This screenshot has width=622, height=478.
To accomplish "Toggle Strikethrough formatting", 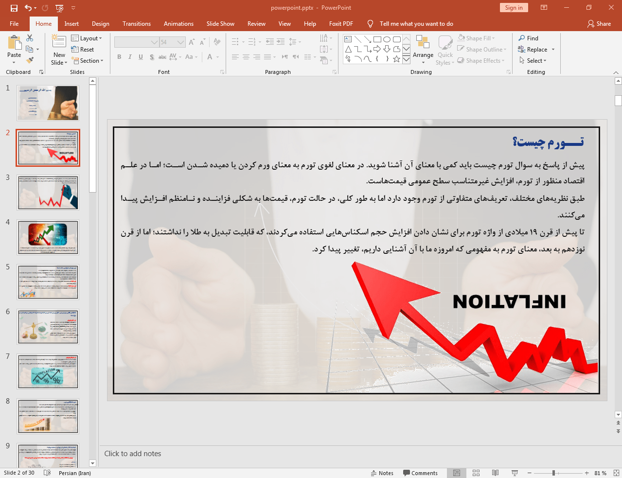I will (x=162, y=57).
